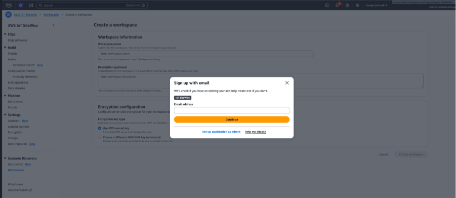Open Data streams in the sidebar
The width and height of the screenshot is (456, 198).
[x=16, y=88]
